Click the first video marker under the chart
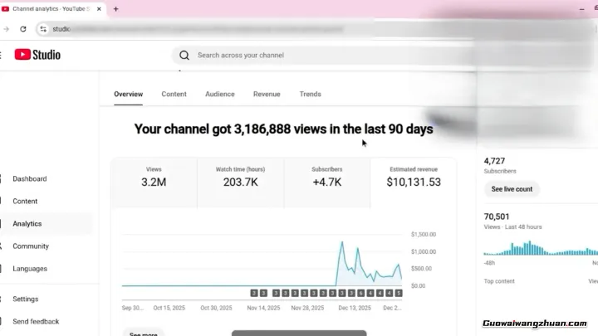The width and height of the screenshot is (598, 336). [254, 293]
